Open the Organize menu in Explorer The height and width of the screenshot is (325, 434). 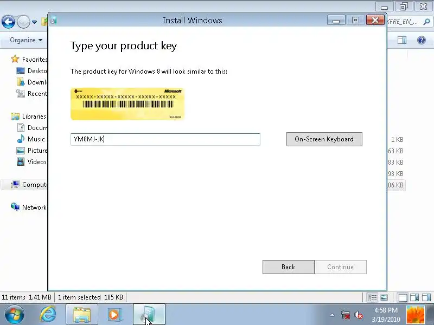(x=26, y=40)
